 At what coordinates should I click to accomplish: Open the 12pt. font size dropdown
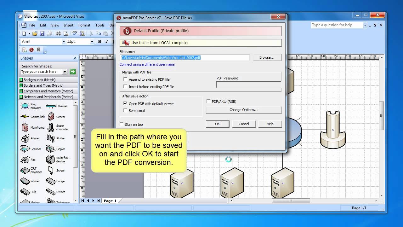[x=92, y=41]
